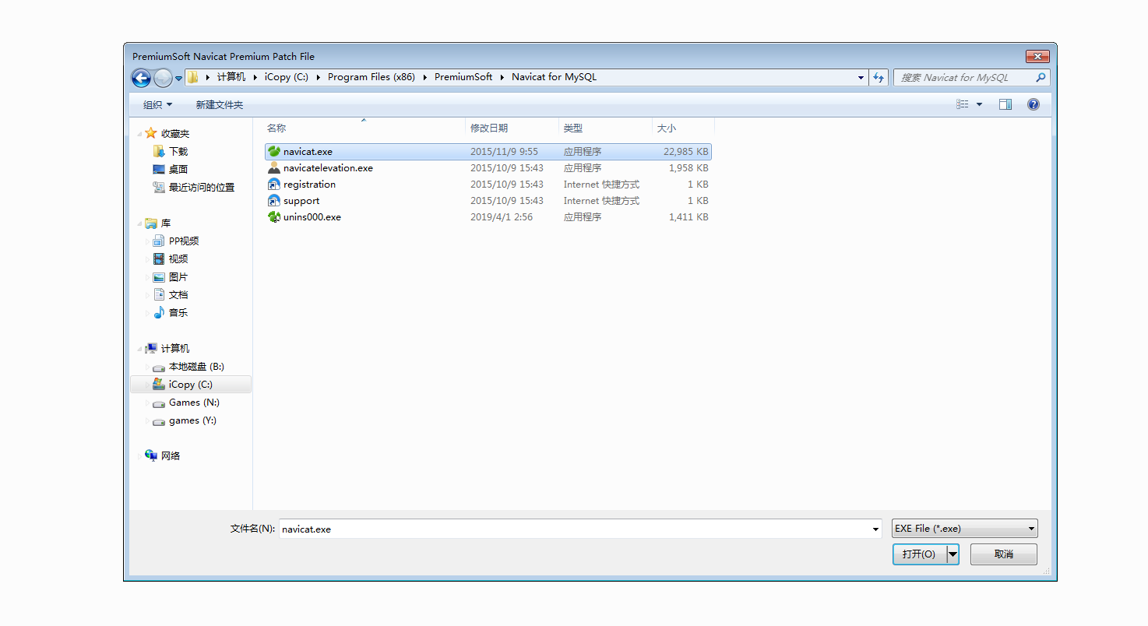Open the EXE File (*.exe) type dropdown
This screenshot has height=626, width=1148.
pos(964,529)
